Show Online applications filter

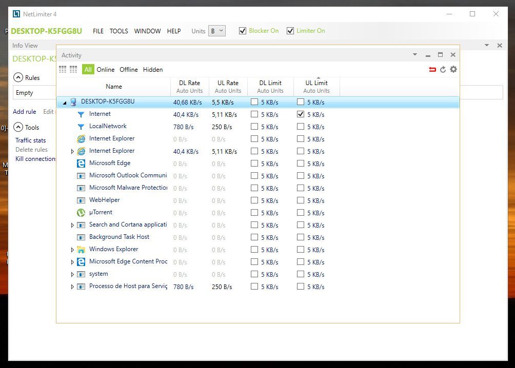[106, 70]
